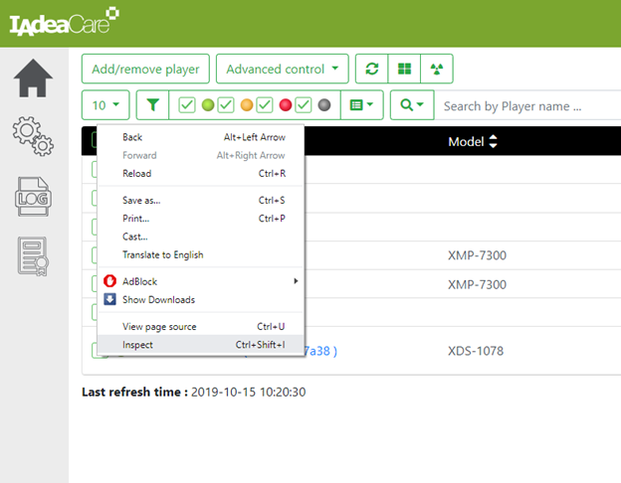Screen dimensions: 621x483
Task: Sort by the Model column arrows
Action: tap(493, 141)
